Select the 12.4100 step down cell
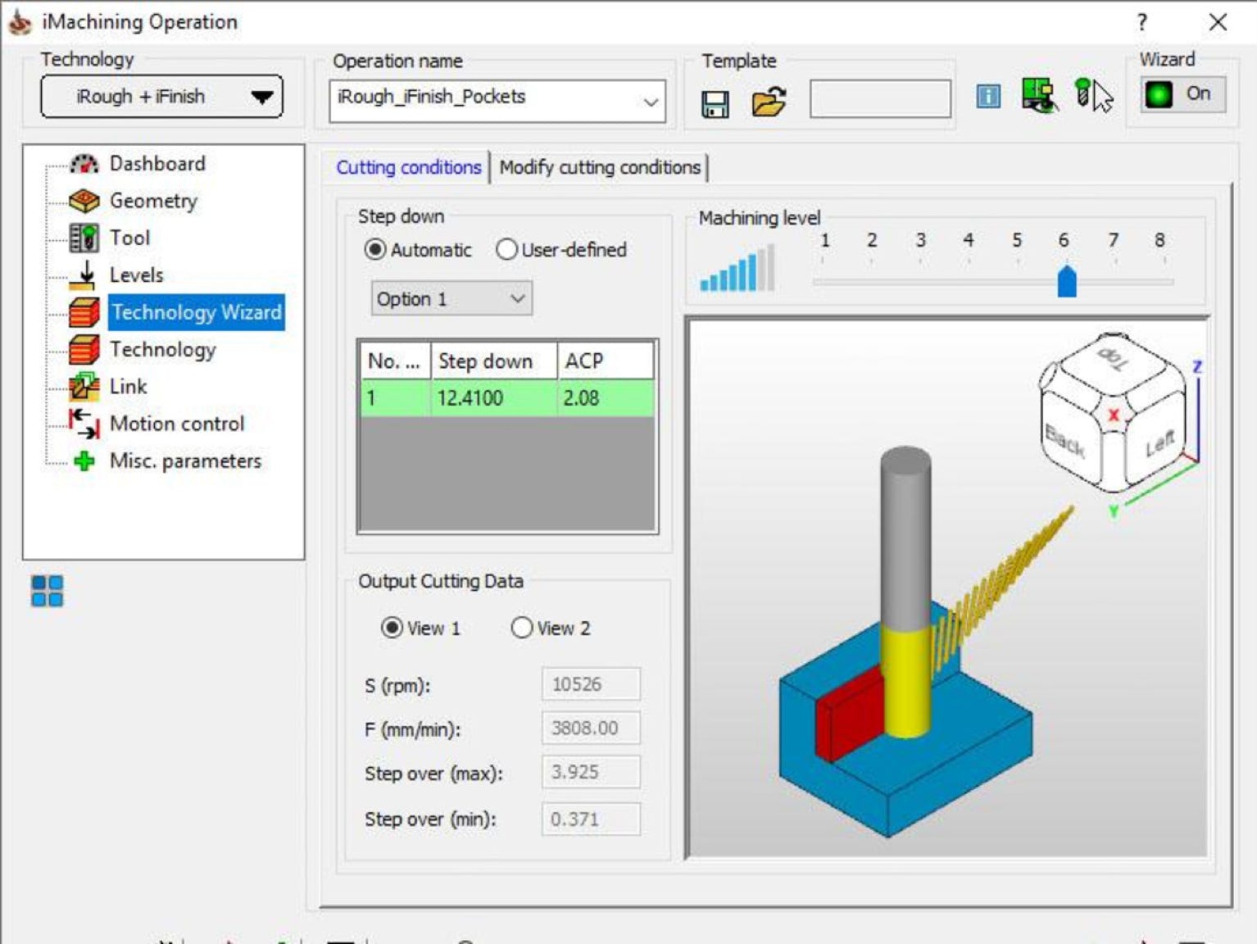The height and width of the screenshot is (944, 1257). (494, 398)
